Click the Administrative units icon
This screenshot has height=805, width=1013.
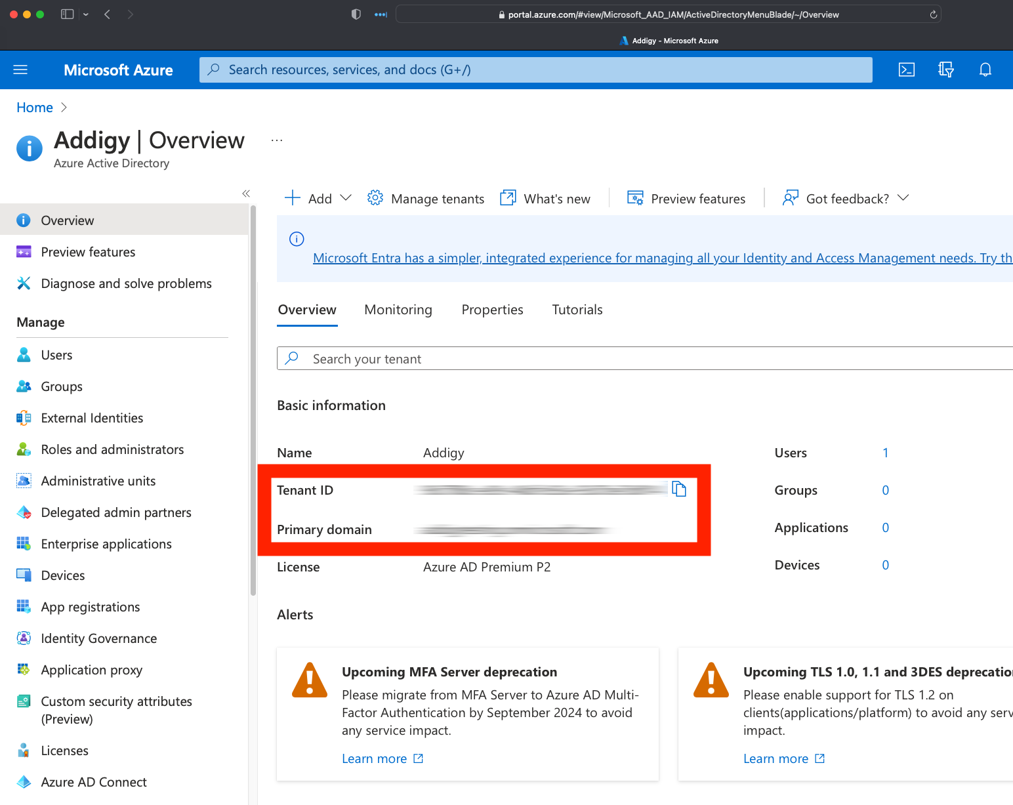pyautogui.click(x=24, y=481)
